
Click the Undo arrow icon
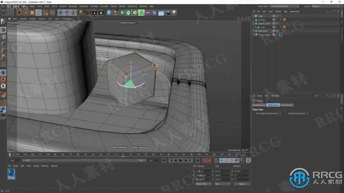point(5,13)
